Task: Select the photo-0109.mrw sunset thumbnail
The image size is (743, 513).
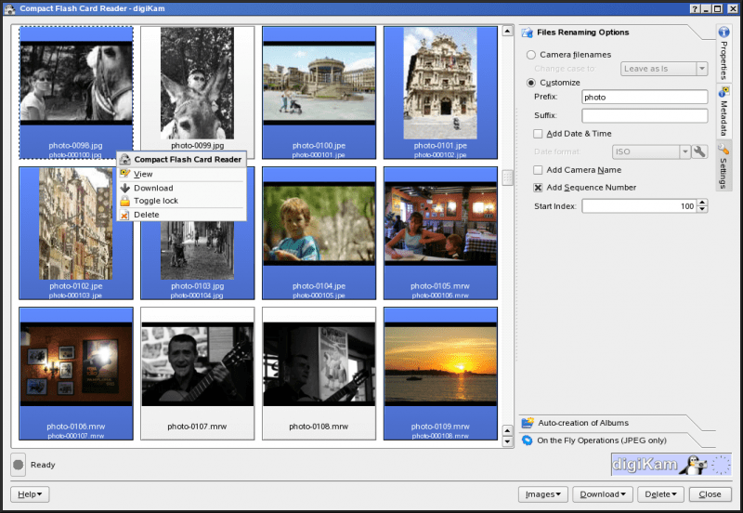Action: coord(440,374)
